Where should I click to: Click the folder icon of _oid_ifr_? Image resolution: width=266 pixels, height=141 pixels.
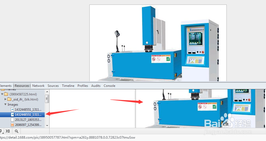pos(9,99)
